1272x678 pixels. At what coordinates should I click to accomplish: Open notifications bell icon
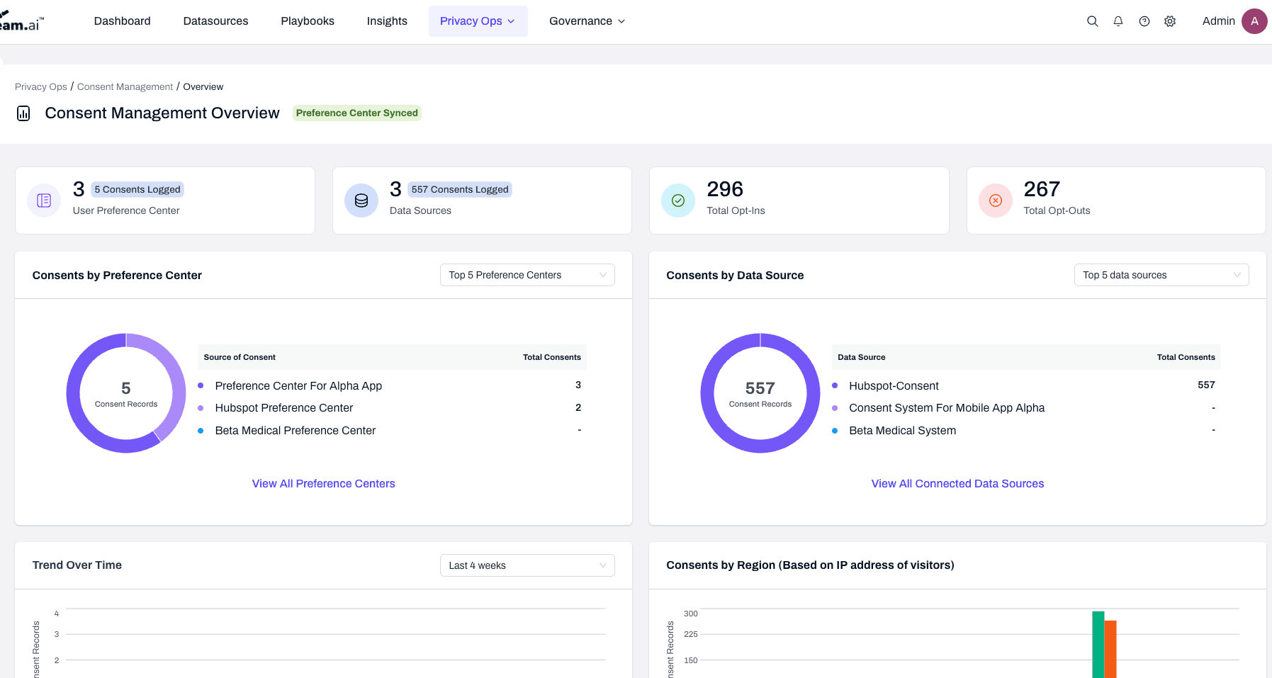tap(1118, 21)
